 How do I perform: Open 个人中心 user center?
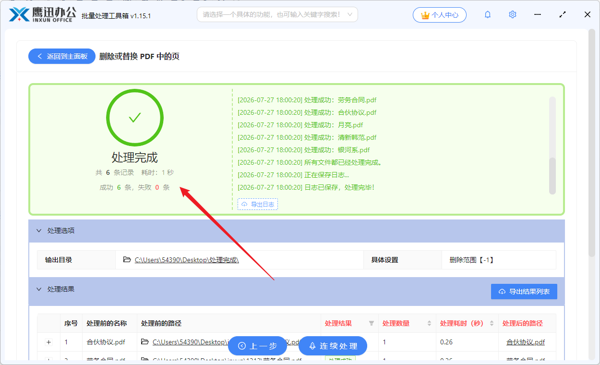click(439, 15)
